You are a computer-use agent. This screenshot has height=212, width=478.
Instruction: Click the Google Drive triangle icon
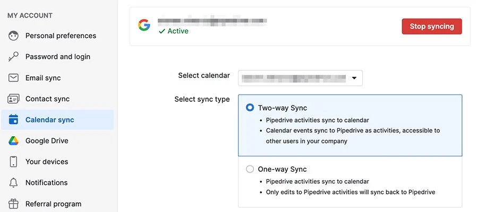13,140
